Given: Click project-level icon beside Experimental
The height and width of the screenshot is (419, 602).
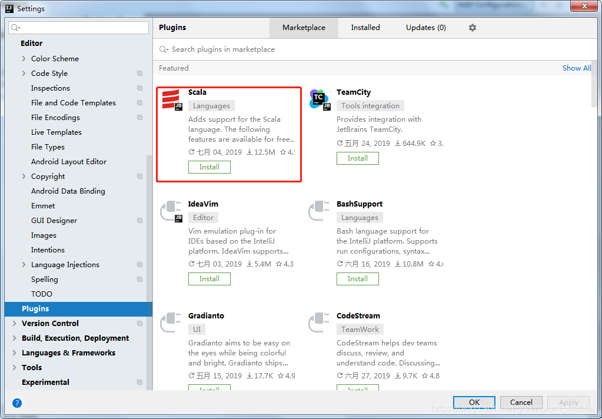Looking at the screenshot, I should (139, 382).
